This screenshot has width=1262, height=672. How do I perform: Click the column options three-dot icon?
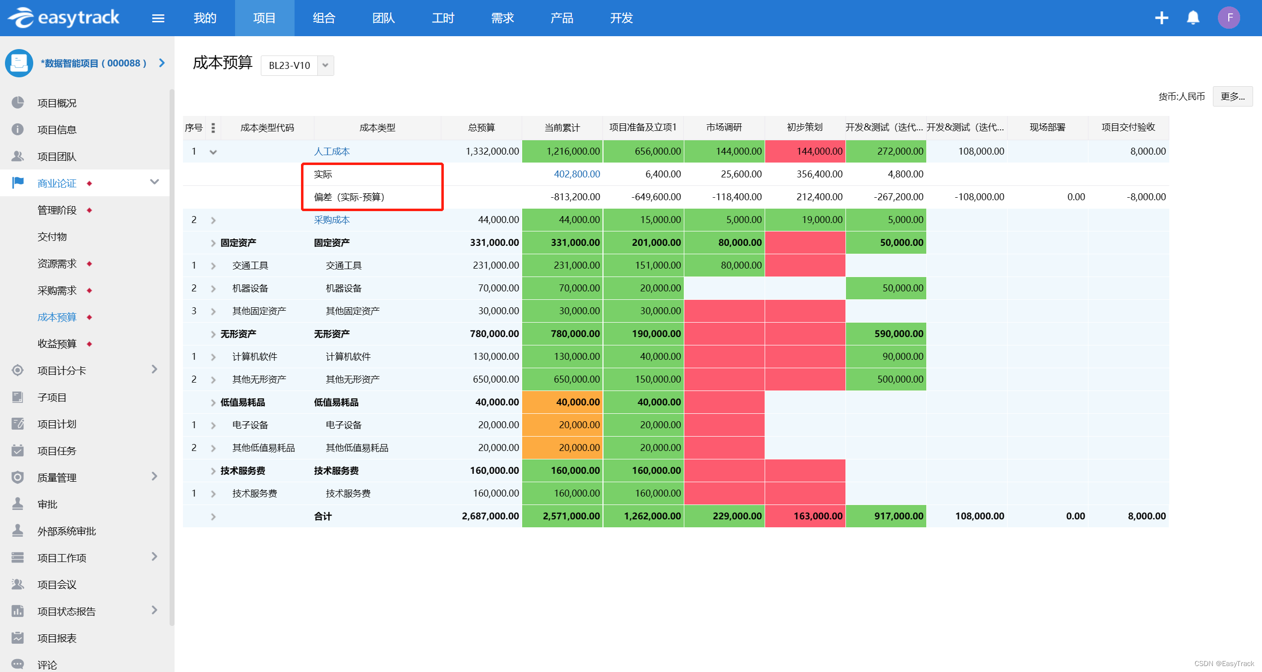pos(213,128)
